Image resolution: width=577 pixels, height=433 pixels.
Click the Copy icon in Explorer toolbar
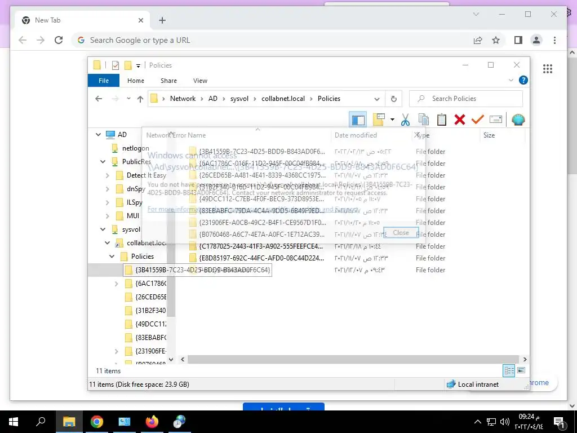[424, 120]
